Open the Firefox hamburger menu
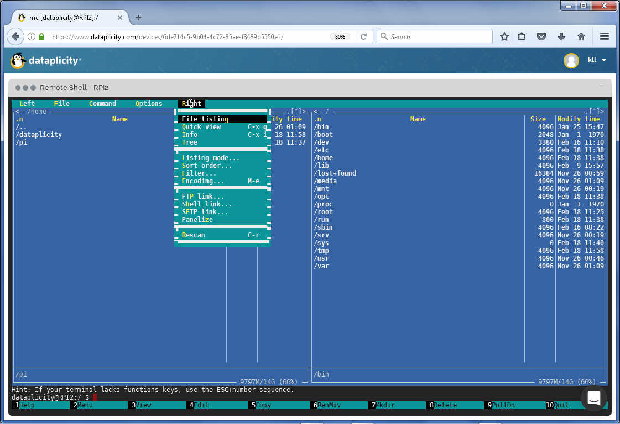The image size is (620, 424). (604, 36)
